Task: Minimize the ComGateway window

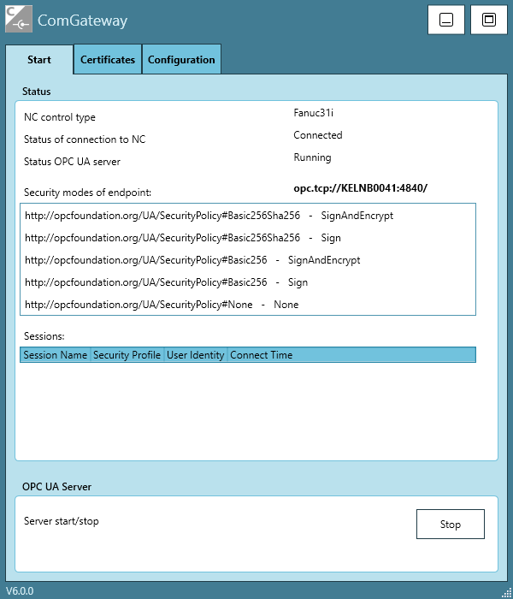Action: 445,20
